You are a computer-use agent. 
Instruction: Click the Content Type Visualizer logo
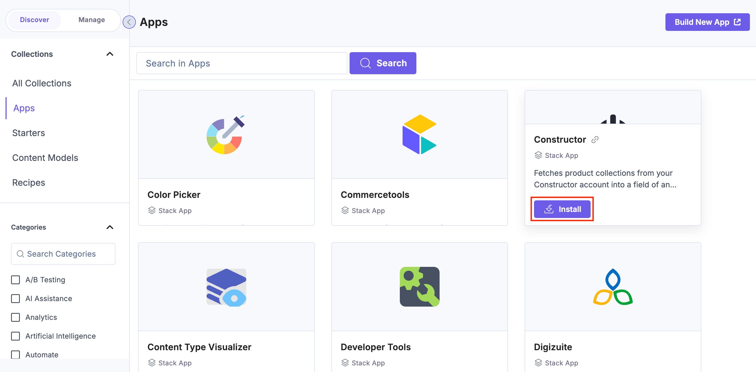[226, 287]
